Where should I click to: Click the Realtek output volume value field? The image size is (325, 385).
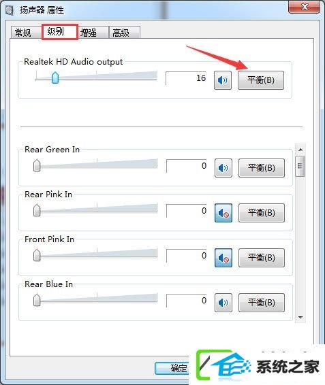click(186, 78)
